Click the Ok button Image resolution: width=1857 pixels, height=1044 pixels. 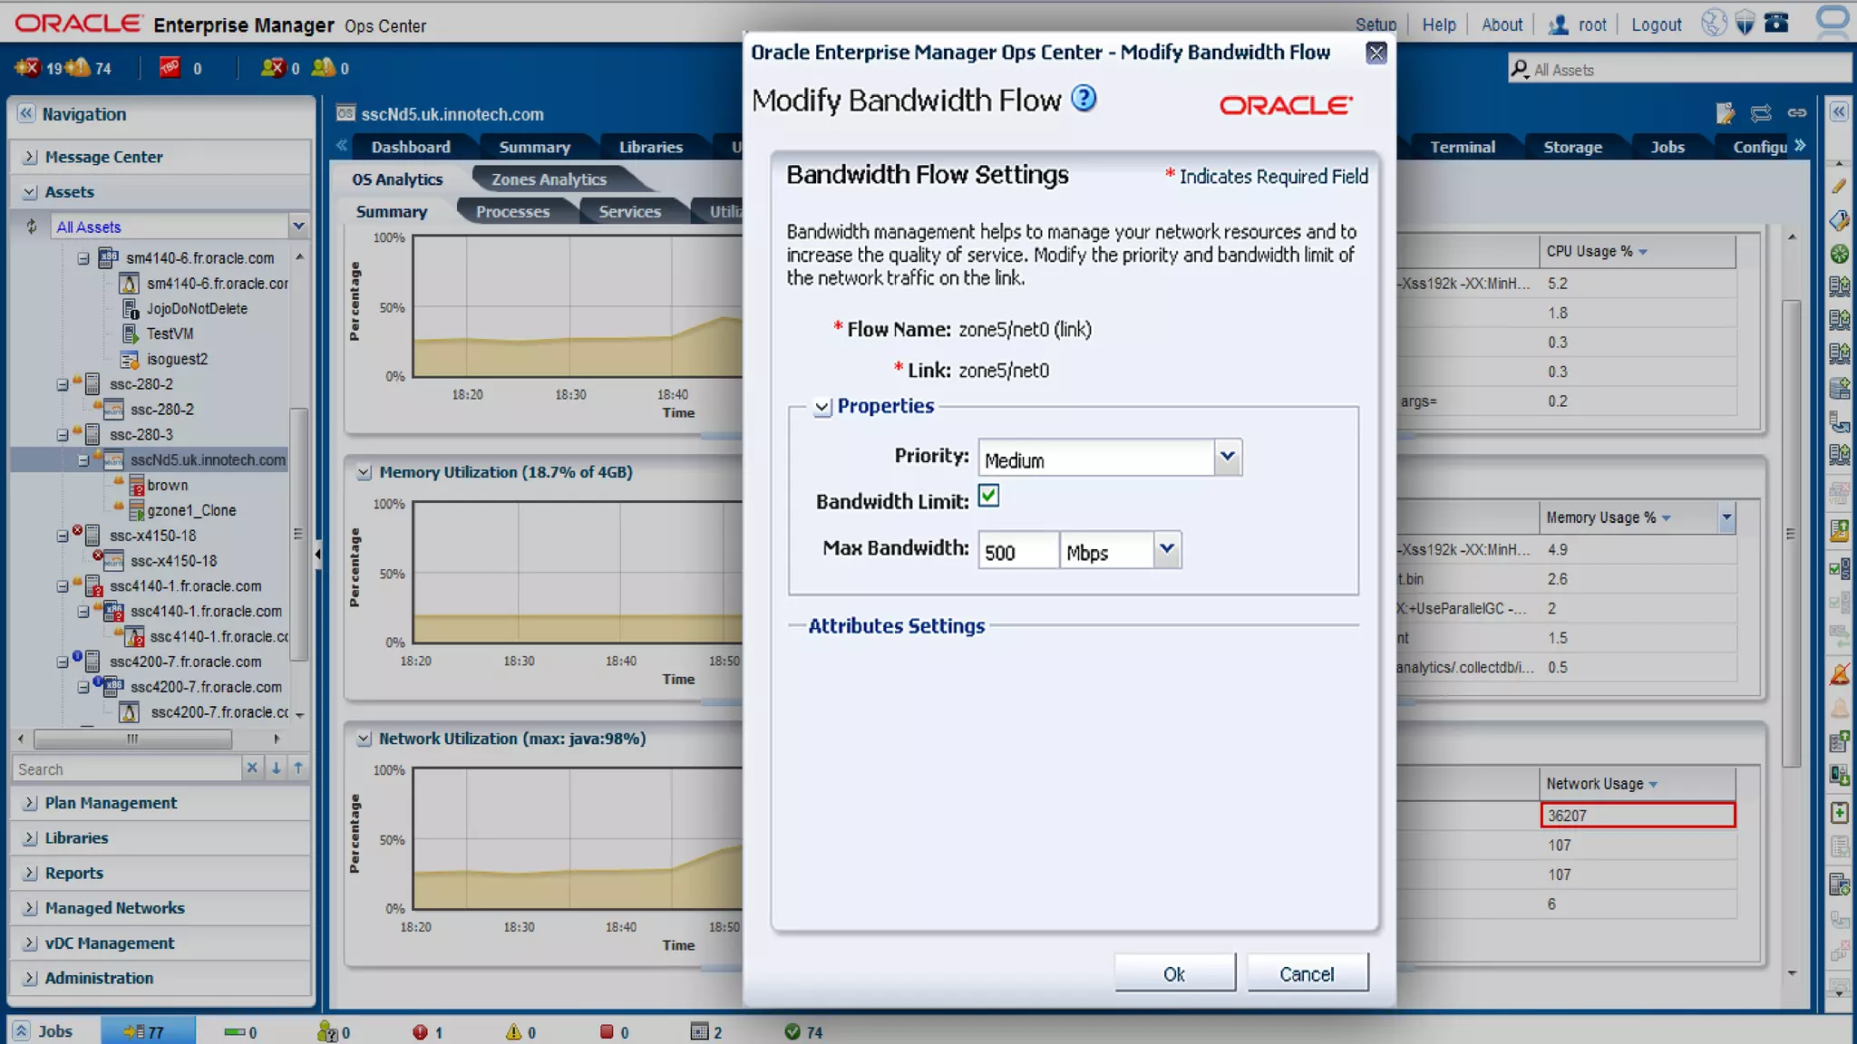(1174, 973)
